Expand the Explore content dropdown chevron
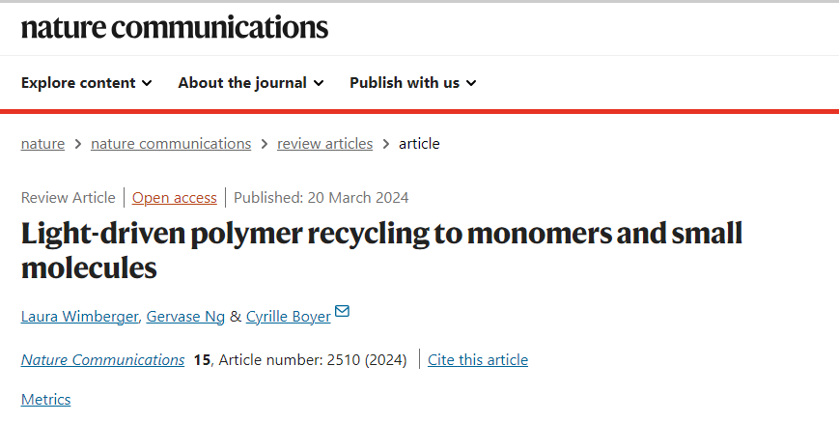Image resolution: width=839 pixels, height=422 pixels. tap(147, 83)
